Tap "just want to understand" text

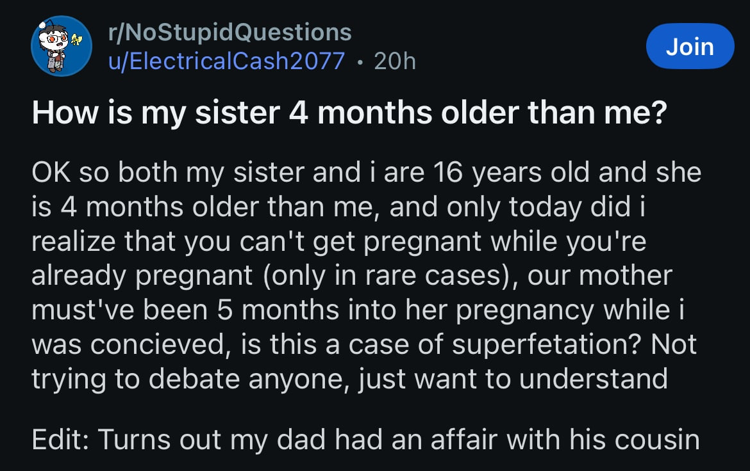519,379
